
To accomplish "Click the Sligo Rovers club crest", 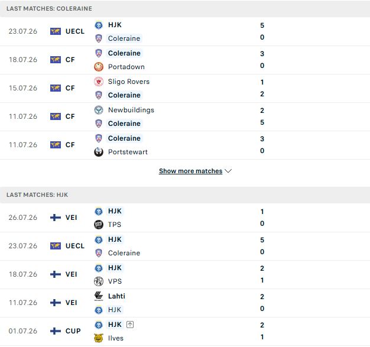I will tap(99, 82).
